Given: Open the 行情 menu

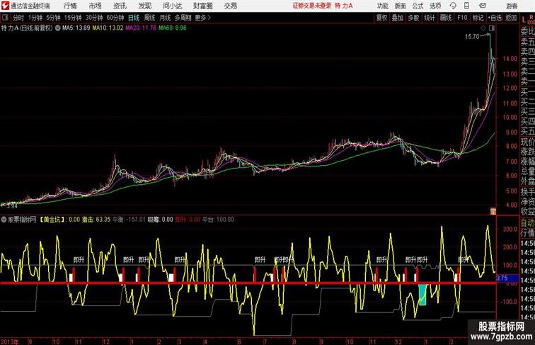Looking at the screenshot, I should 70,6.
